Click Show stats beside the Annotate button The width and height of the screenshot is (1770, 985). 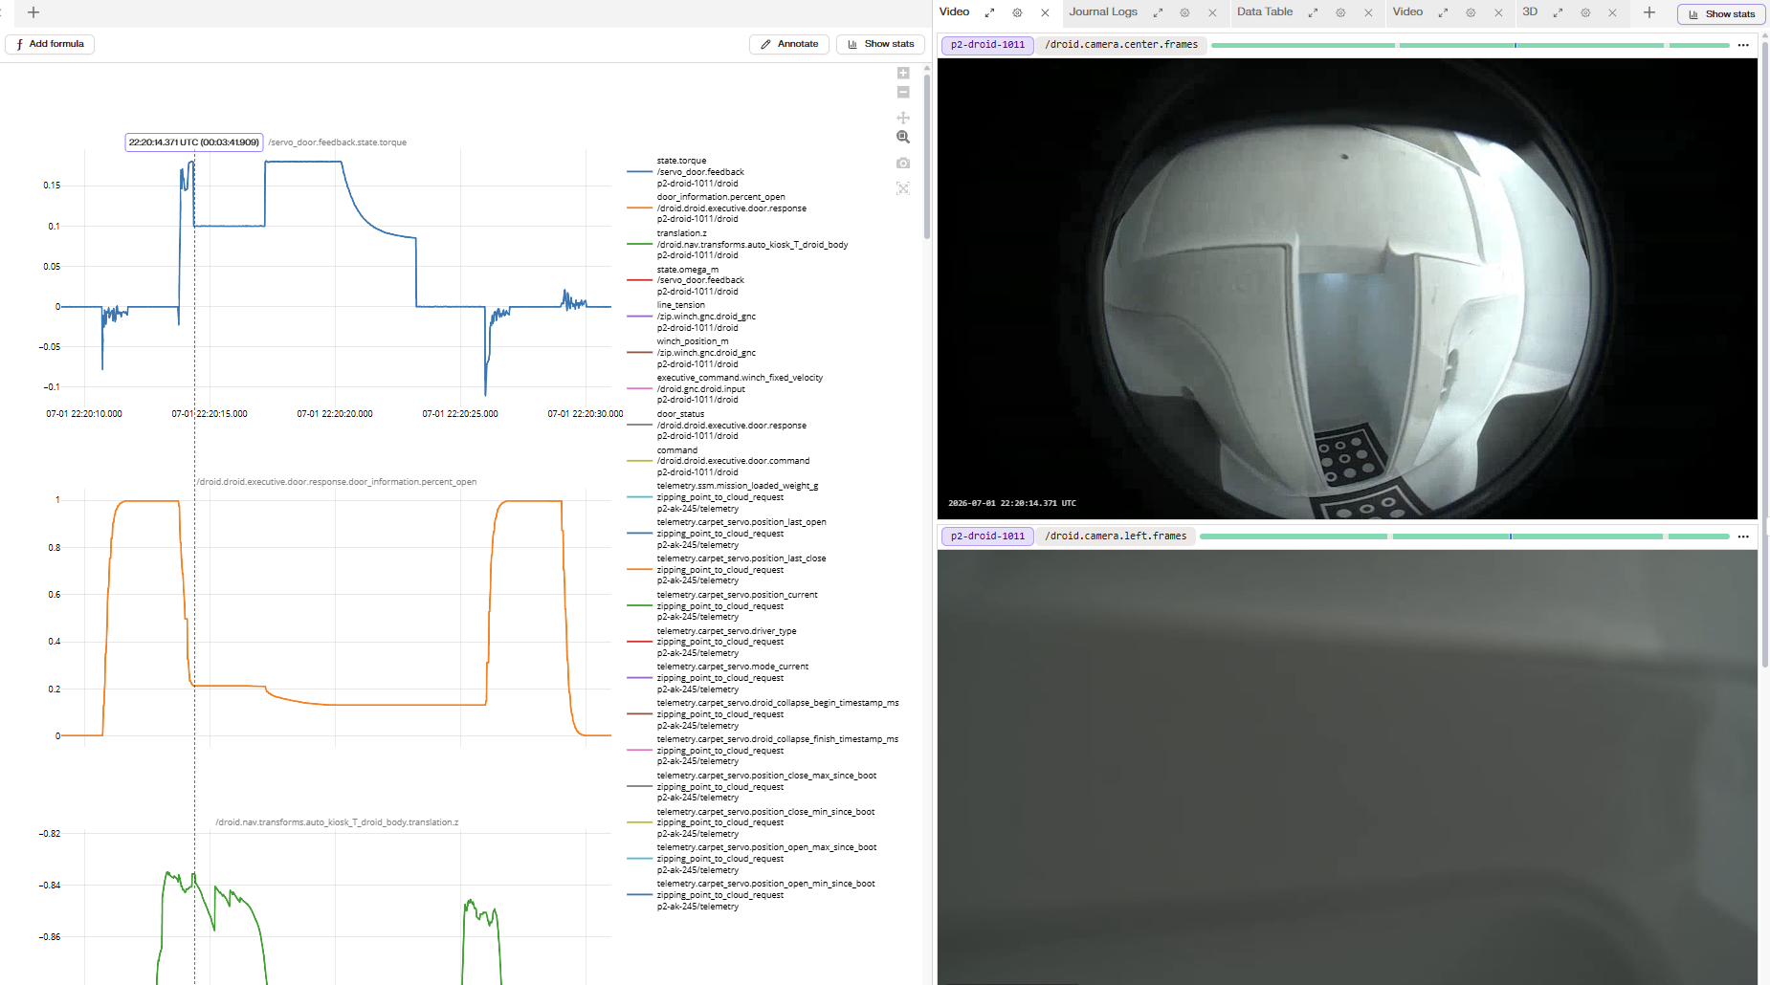click(x=880, y=44)
